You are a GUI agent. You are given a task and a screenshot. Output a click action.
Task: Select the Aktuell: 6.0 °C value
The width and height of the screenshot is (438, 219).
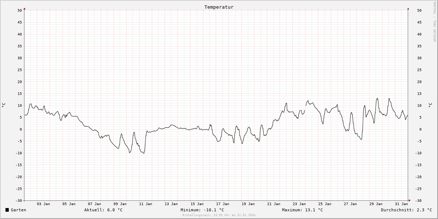click(x=103, y=210)
